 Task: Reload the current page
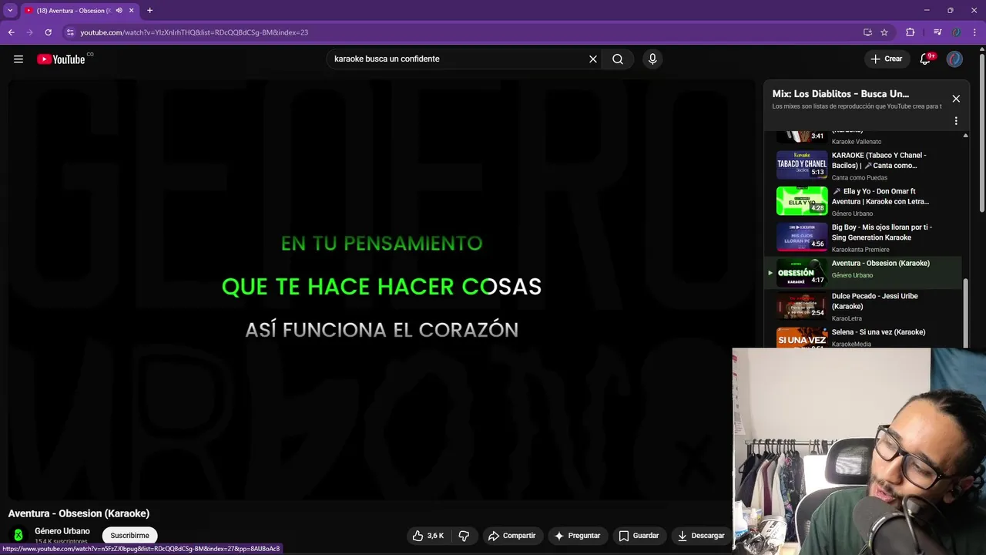48,32
